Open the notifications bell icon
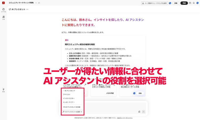Screen dimensions: 200x120 point(194,3)
